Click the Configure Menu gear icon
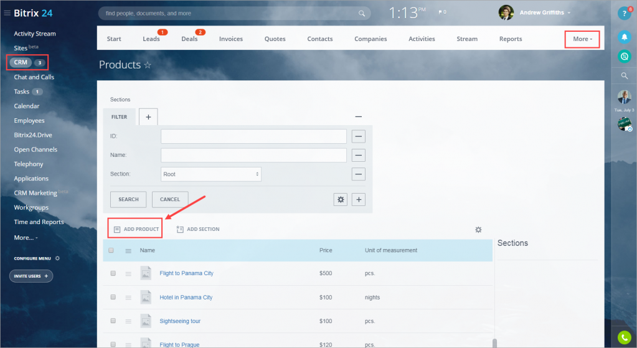This screenshot has width=637, height=348. pos(57,258)
